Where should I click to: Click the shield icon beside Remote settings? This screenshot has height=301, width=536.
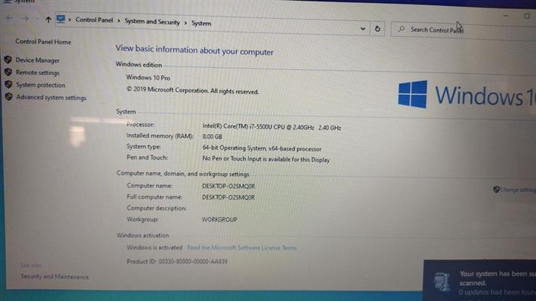pyautogui.click(x=8, y=72)
